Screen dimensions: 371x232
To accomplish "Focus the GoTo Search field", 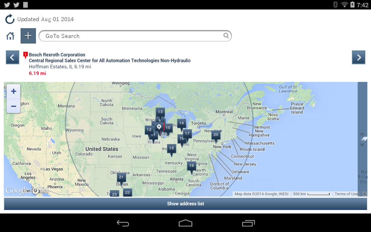I will point(135,36).
